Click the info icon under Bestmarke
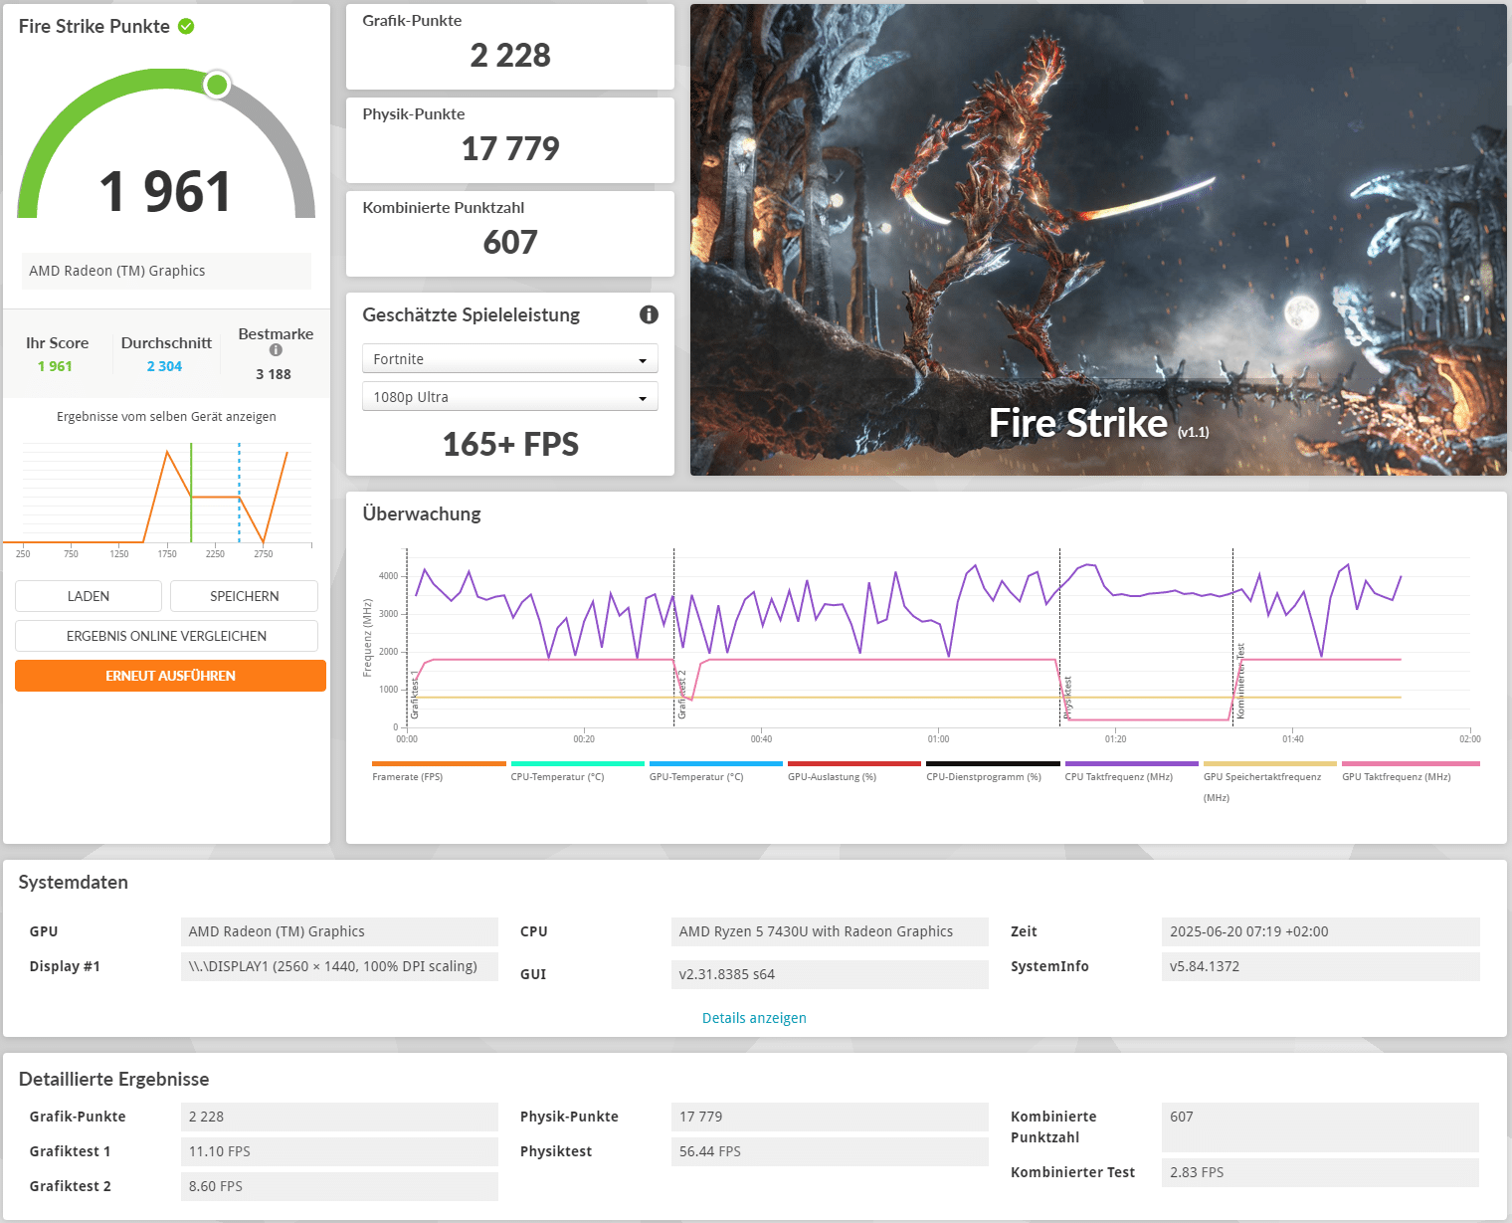 pos(276,350)
